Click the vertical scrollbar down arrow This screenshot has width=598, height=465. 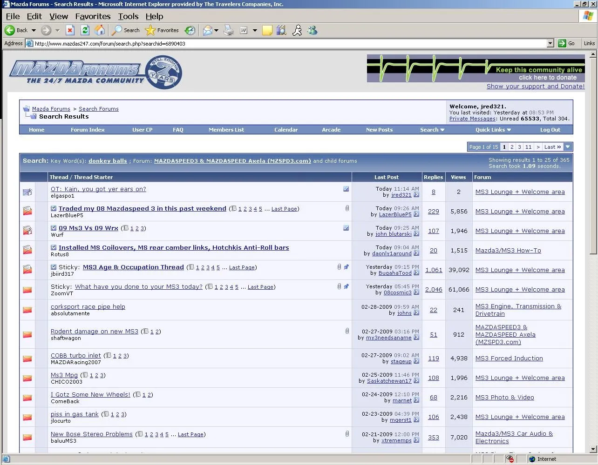pyautogui.click(x=593, y=449)
